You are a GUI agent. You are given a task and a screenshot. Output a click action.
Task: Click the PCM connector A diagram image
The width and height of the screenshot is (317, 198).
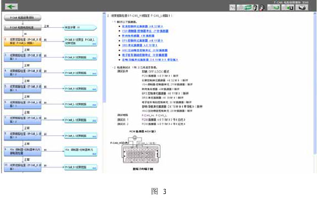(141, 149)
